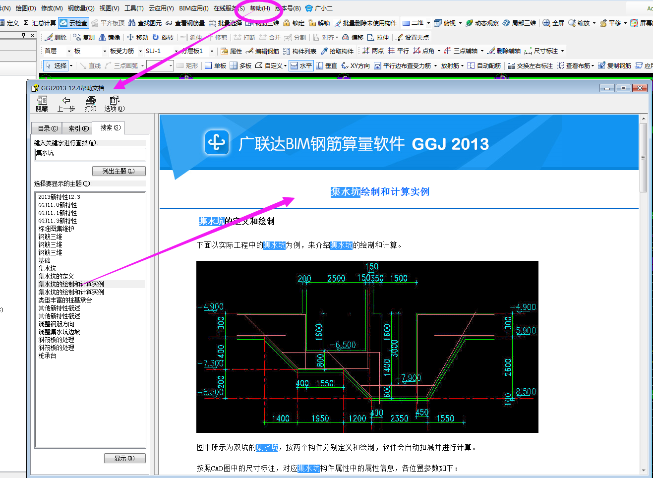Select topic 类型丰富的桩基承台 in list
The image size is (653, 478).
pos(65,300)
